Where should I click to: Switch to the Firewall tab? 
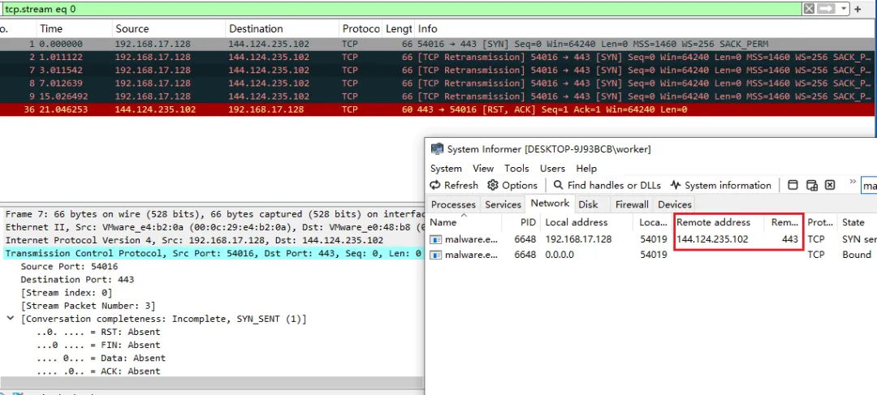coord(632,205)
